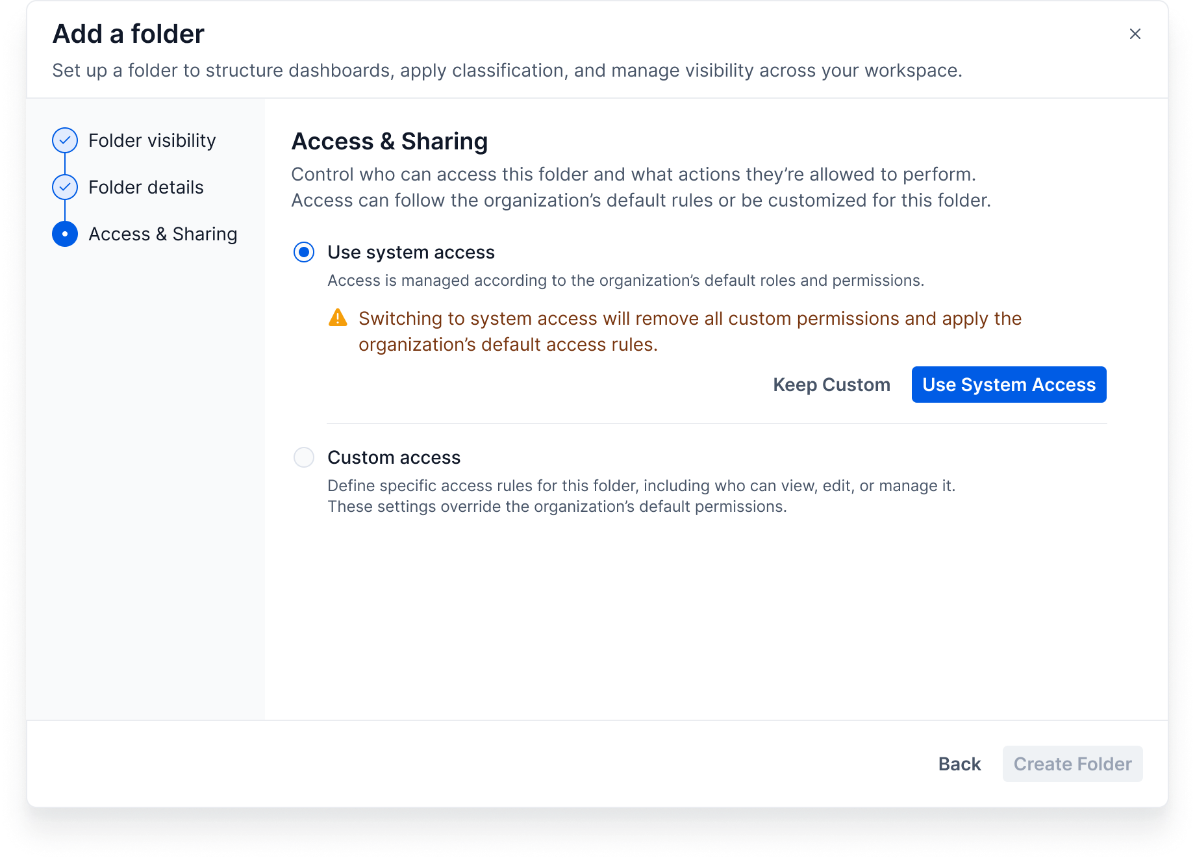This screenshot has width=1195, height=860.
Task: Go back using the Back button
Action: [959, 764]
